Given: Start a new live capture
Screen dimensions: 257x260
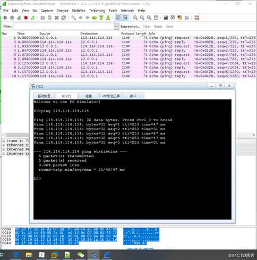Looking at the screenshot, I should click(x=19, y=18).
